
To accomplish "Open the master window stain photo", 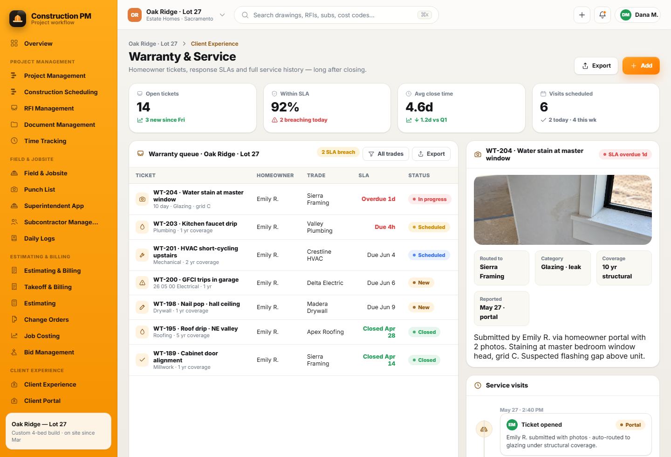I will pyautogui.click(x=563, y=210).
